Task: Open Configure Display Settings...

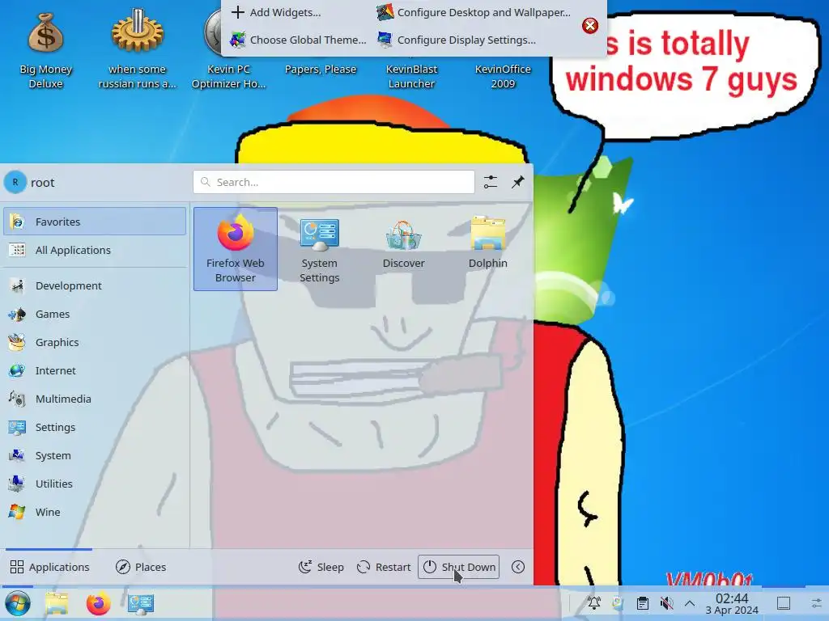Action: [x=457, y=40]
